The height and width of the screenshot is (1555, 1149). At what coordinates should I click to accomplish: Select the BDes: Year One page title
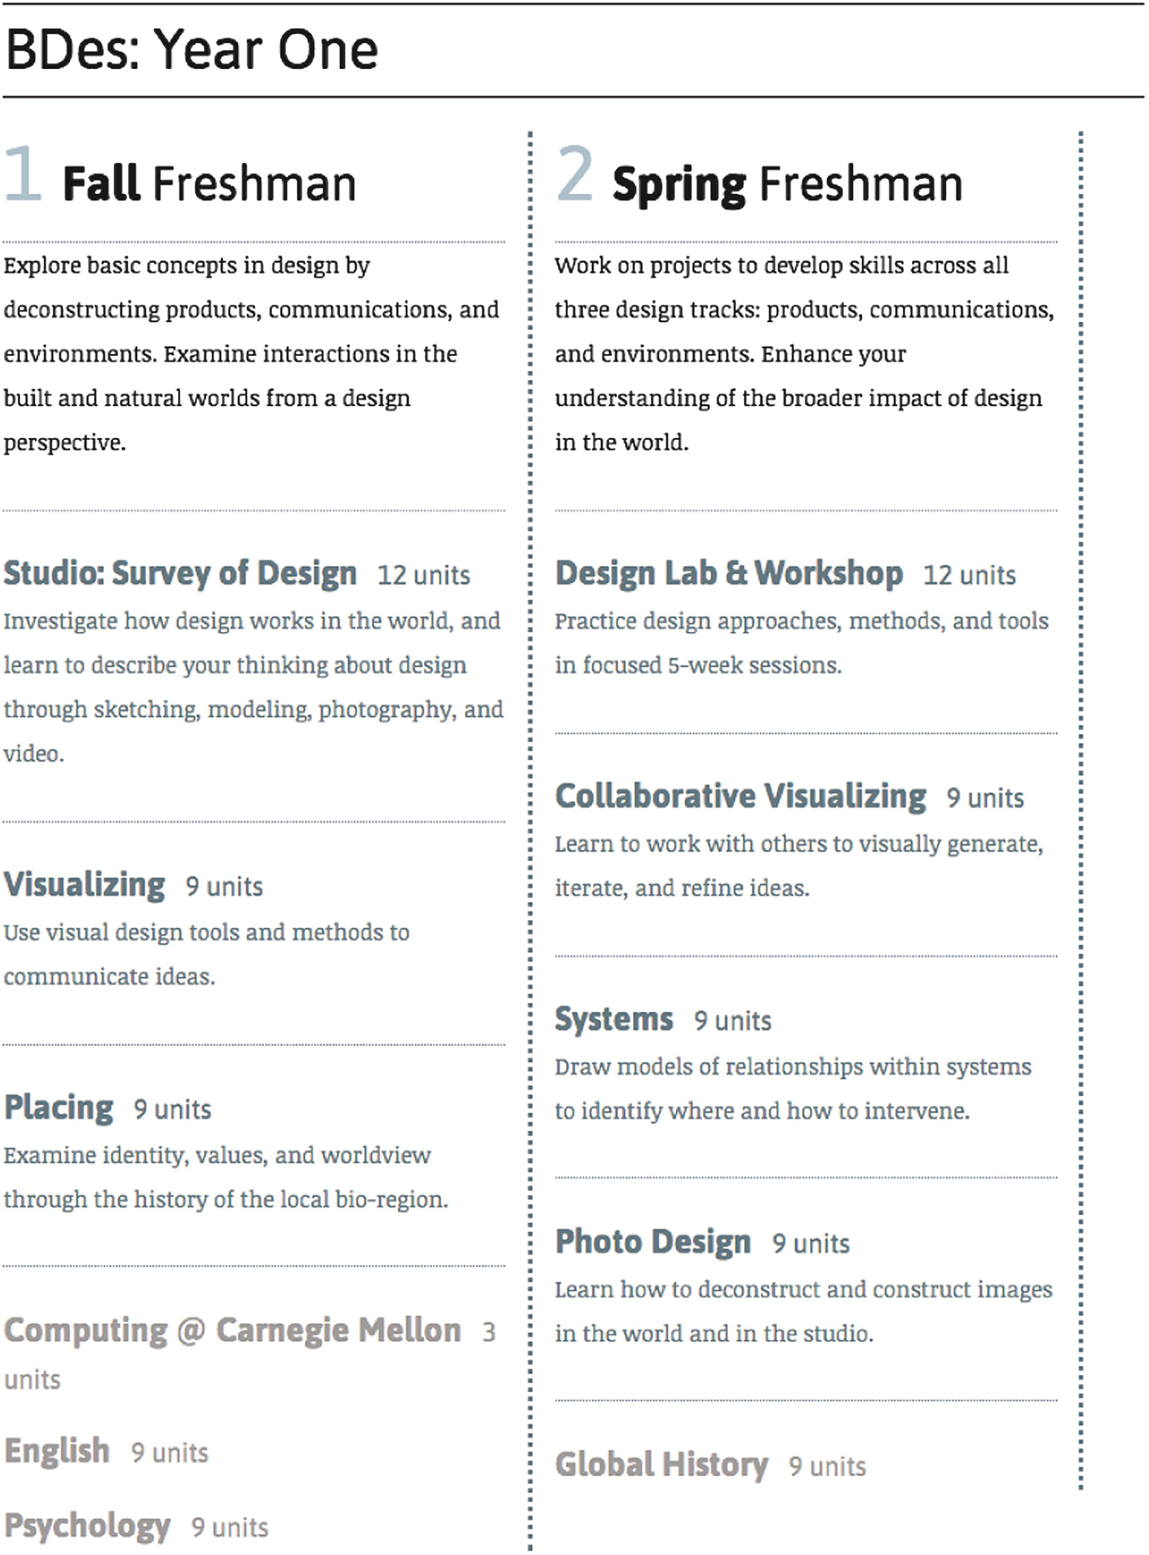click(192, 50)
